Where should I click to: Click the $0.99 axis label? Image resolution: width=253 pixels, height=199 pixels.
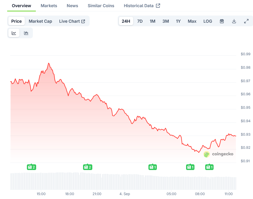246,54
